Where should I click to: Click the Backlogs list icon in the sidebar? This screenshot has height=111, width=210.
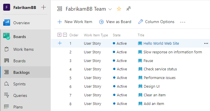pyautogui.click(x=7, y=72)
